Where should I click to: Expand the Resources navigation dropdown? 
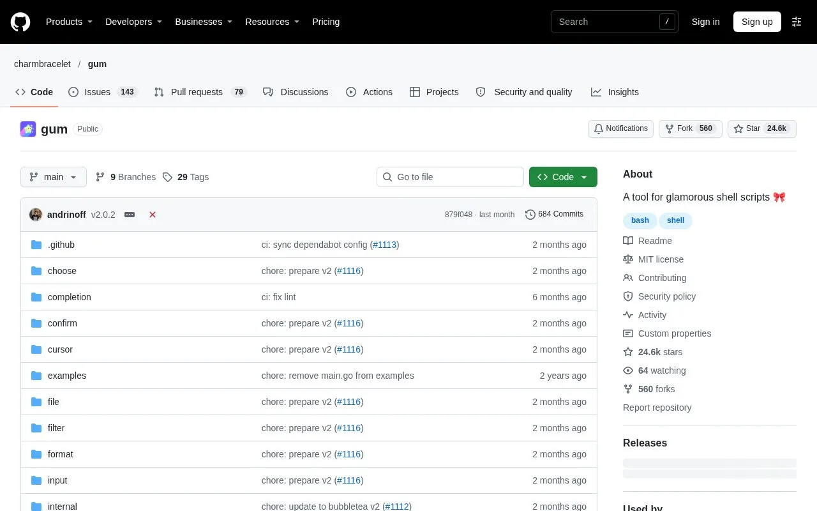(273, 22)
